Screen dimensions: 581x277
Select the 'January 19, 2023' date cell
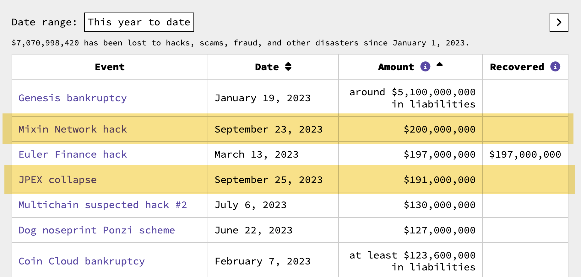pos(273,98)
